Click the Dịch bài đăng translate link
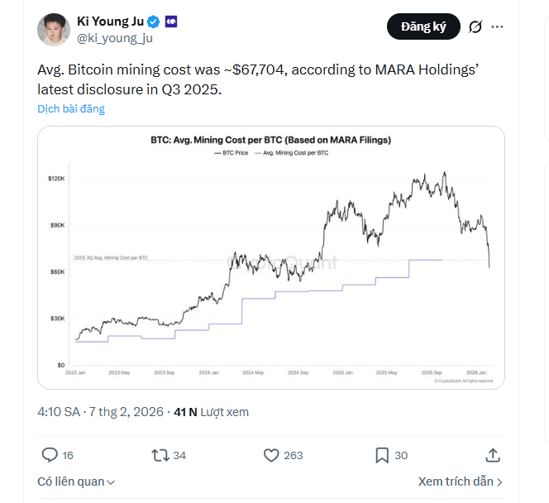The image size is (549, 503). tap(71, 108)
